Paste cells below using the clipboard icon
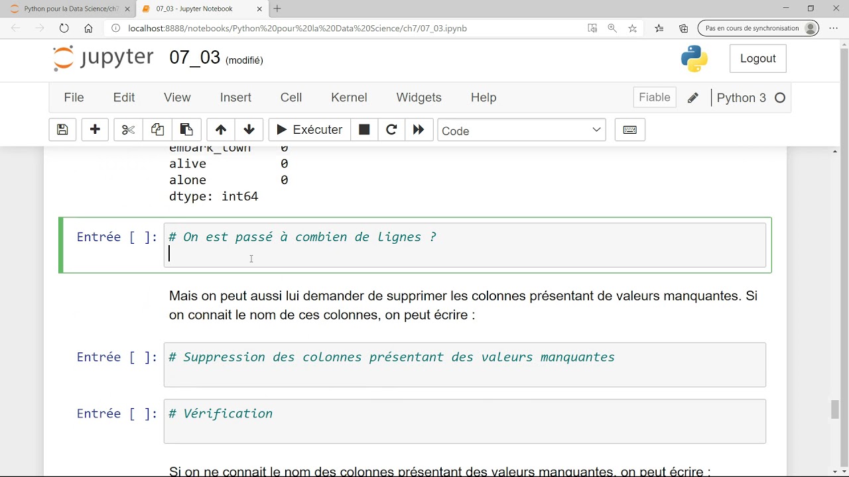 tap(187, 130)
